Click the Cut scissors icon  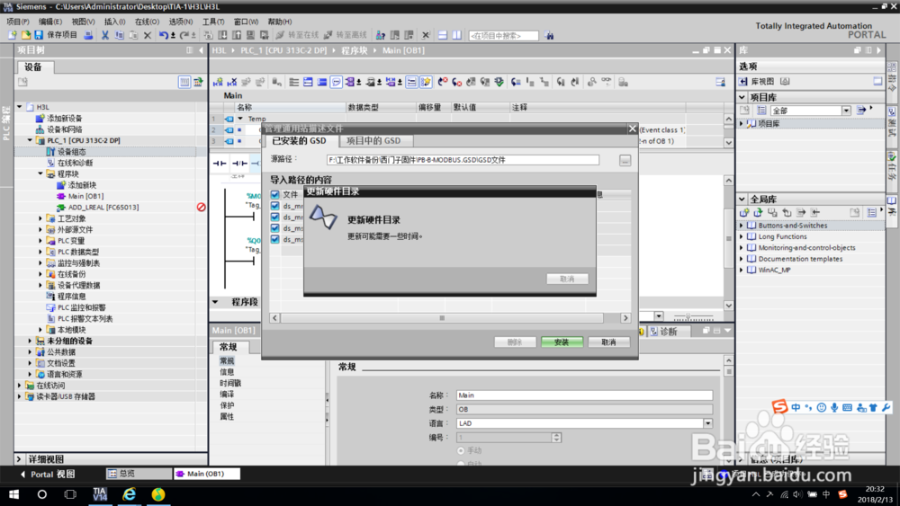pyautogui.click(x=105, y=35)
